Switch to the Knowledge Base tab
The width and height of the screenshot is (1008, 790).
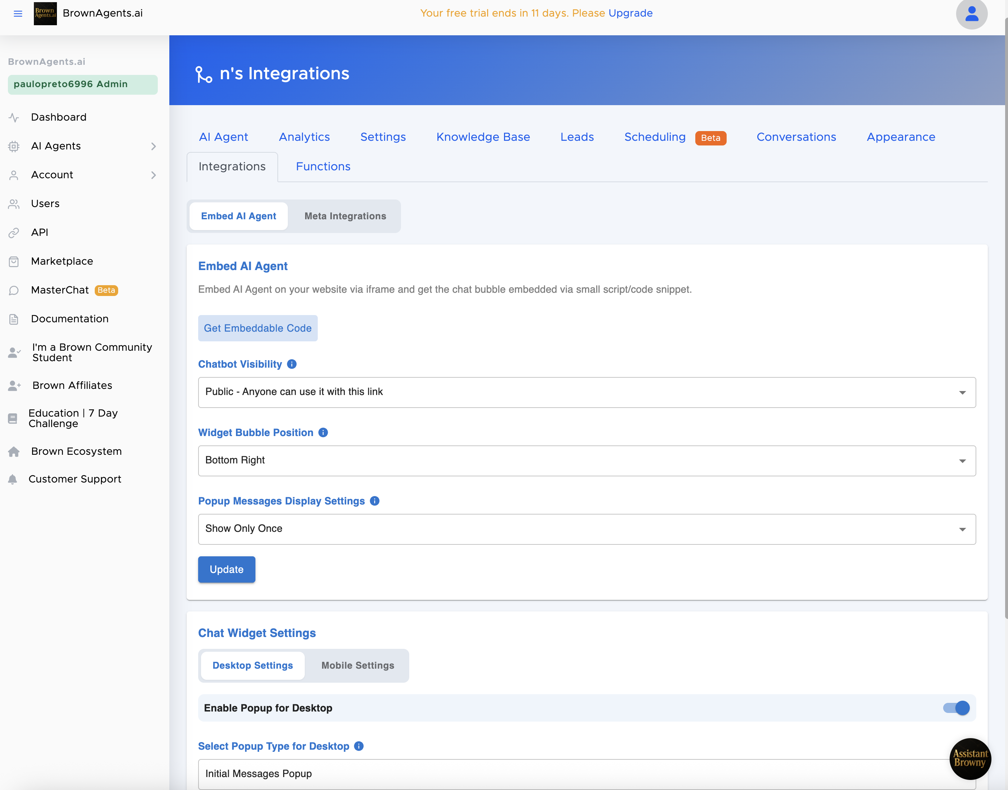pos(483,137)
